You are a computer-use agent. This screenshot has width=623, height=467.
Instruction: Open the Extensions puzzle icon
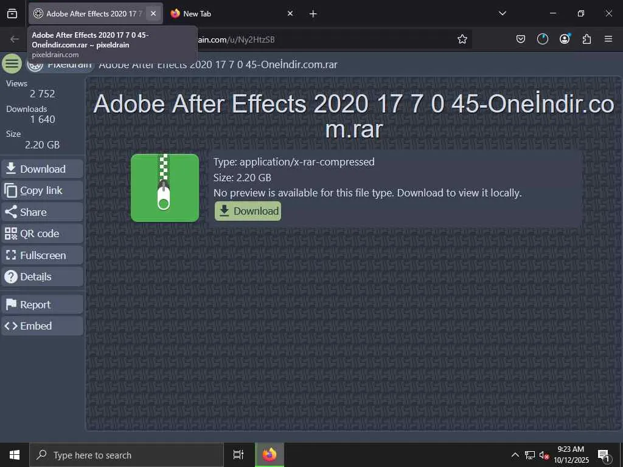[x=586, y=39]
